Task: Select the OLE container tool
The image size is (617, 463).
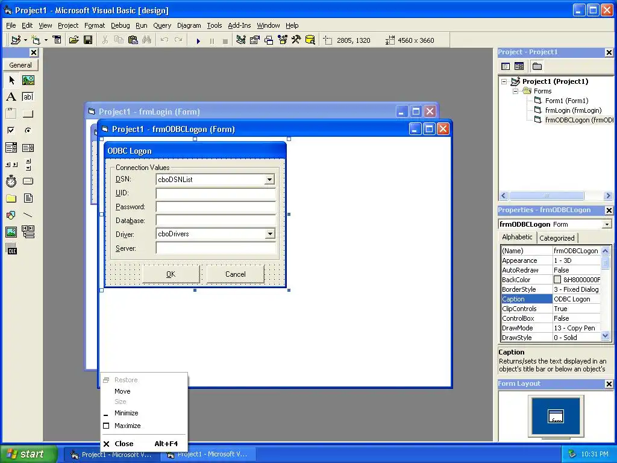Action: [x=11, y=249]
